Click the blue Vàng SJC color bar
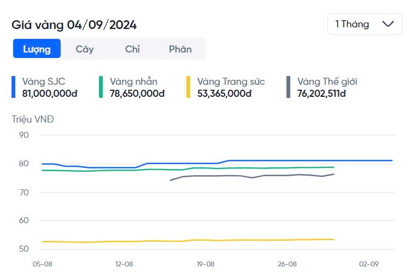 (14, 87)
